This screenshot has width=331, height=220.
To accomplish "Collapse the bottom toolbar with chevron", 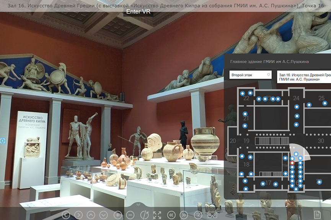I will coord(139,205).
